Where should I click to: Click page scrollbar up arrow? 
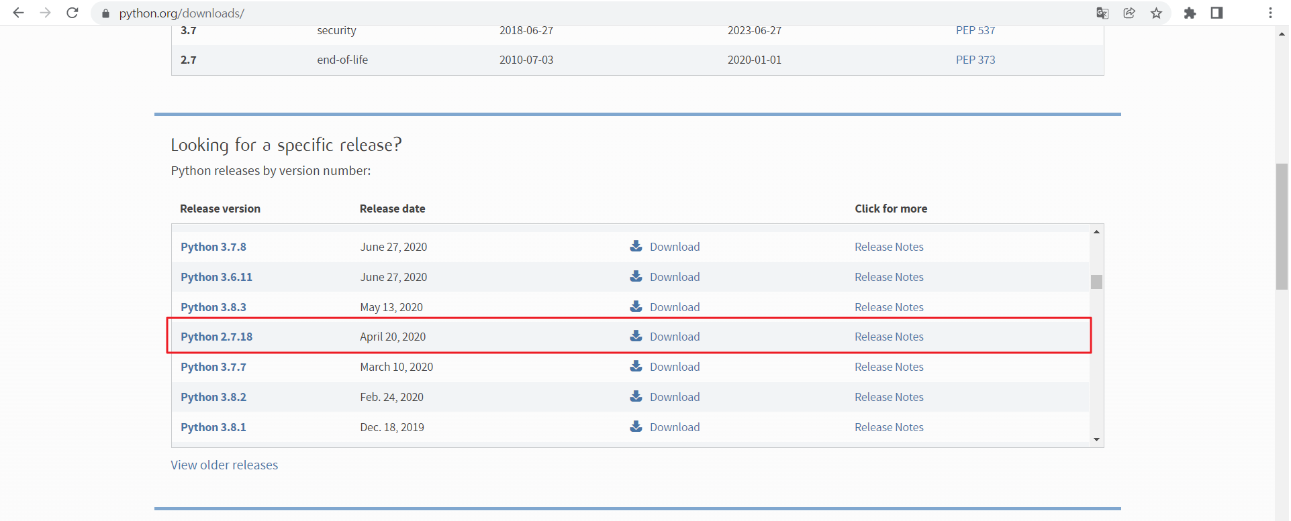pyautogui.click(x=1282, y=33)
